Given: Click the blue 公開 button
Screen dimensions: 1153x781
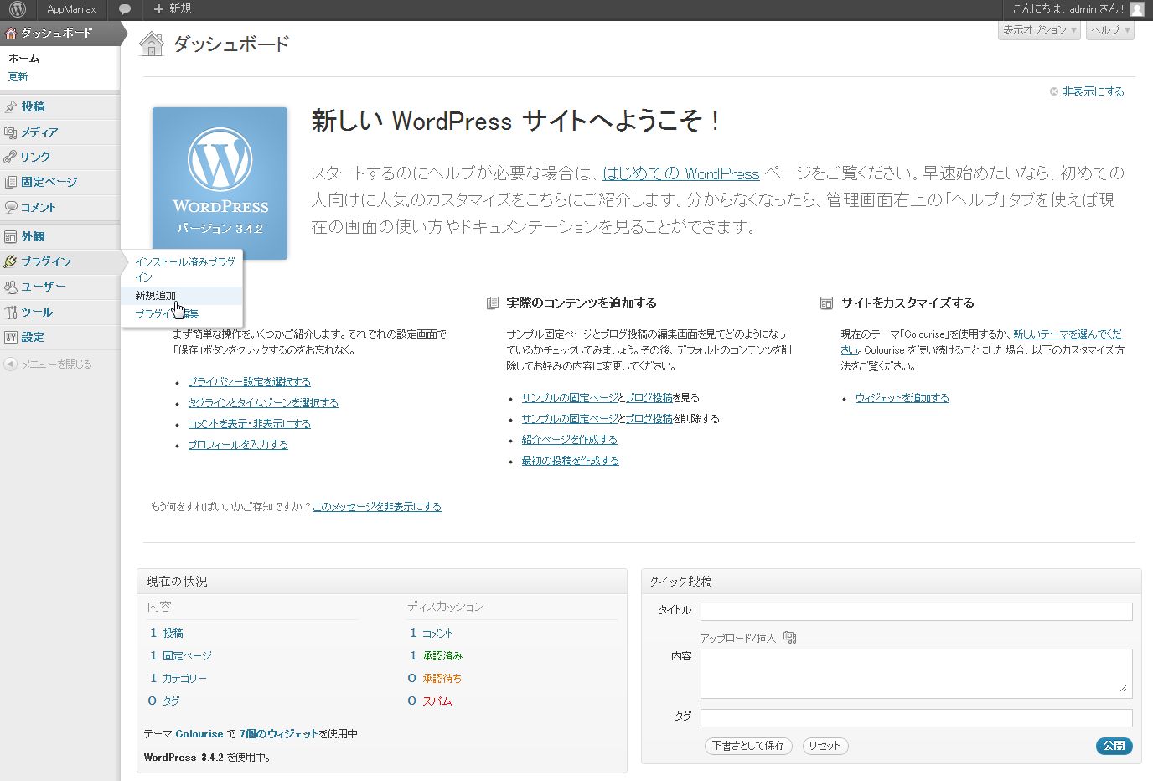Looking at the screenshot, I should coord(1114,746).
